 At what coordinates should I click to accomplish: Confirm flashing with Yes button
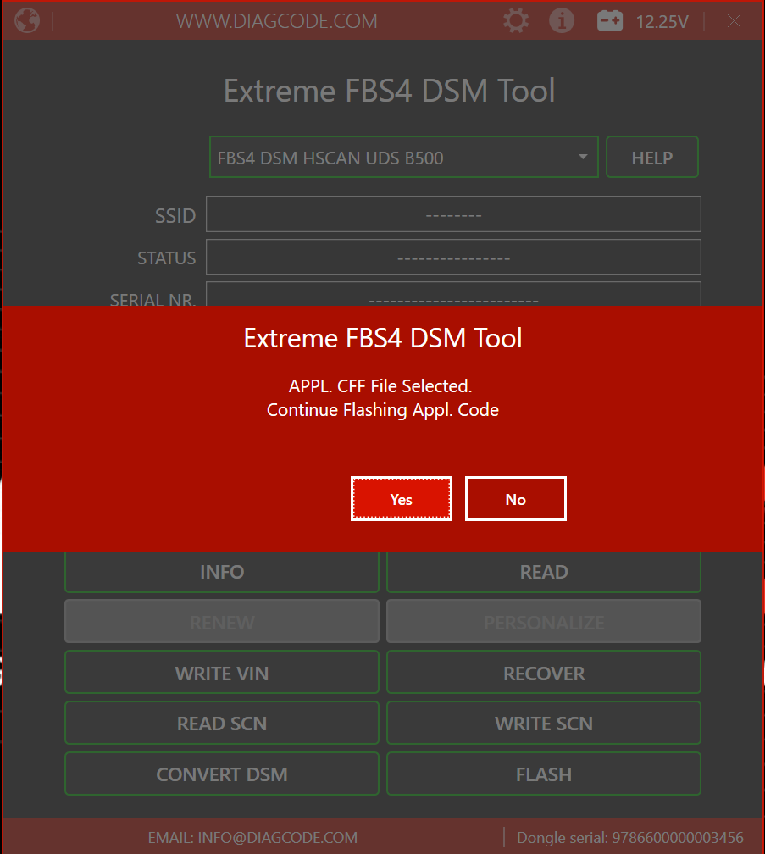coord(402,499)
